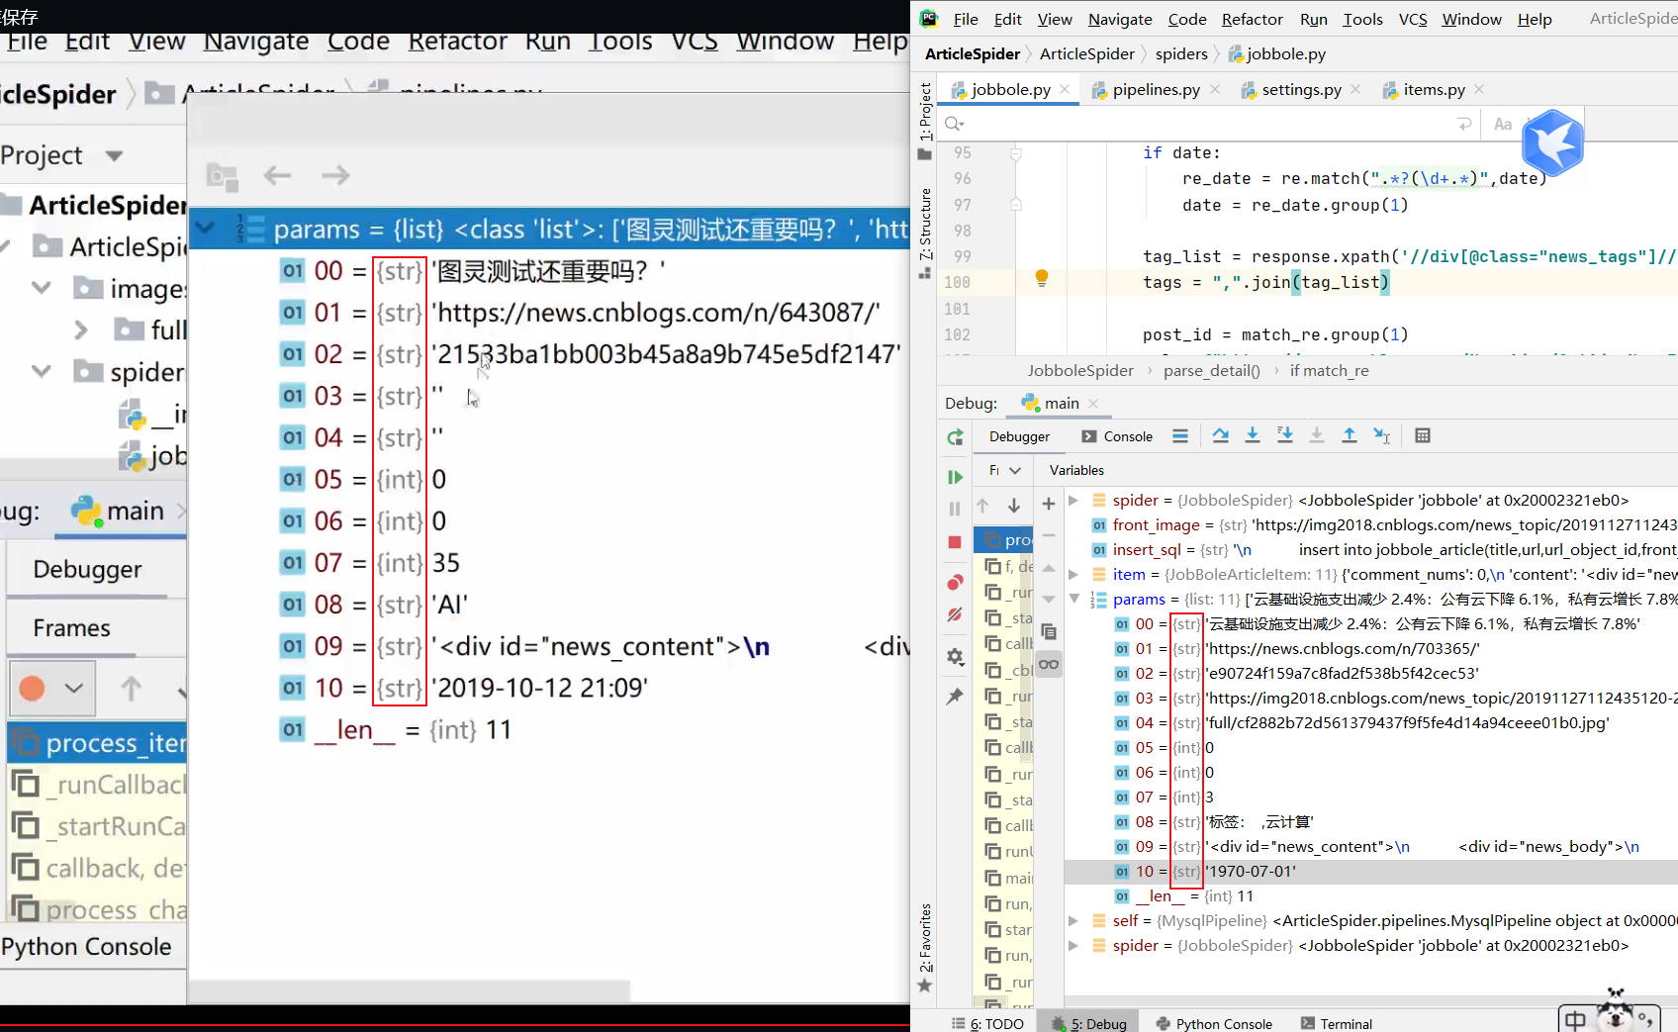Close the jobbole.py tab
This screenshot has height=1032, width=1678.
1066,89
